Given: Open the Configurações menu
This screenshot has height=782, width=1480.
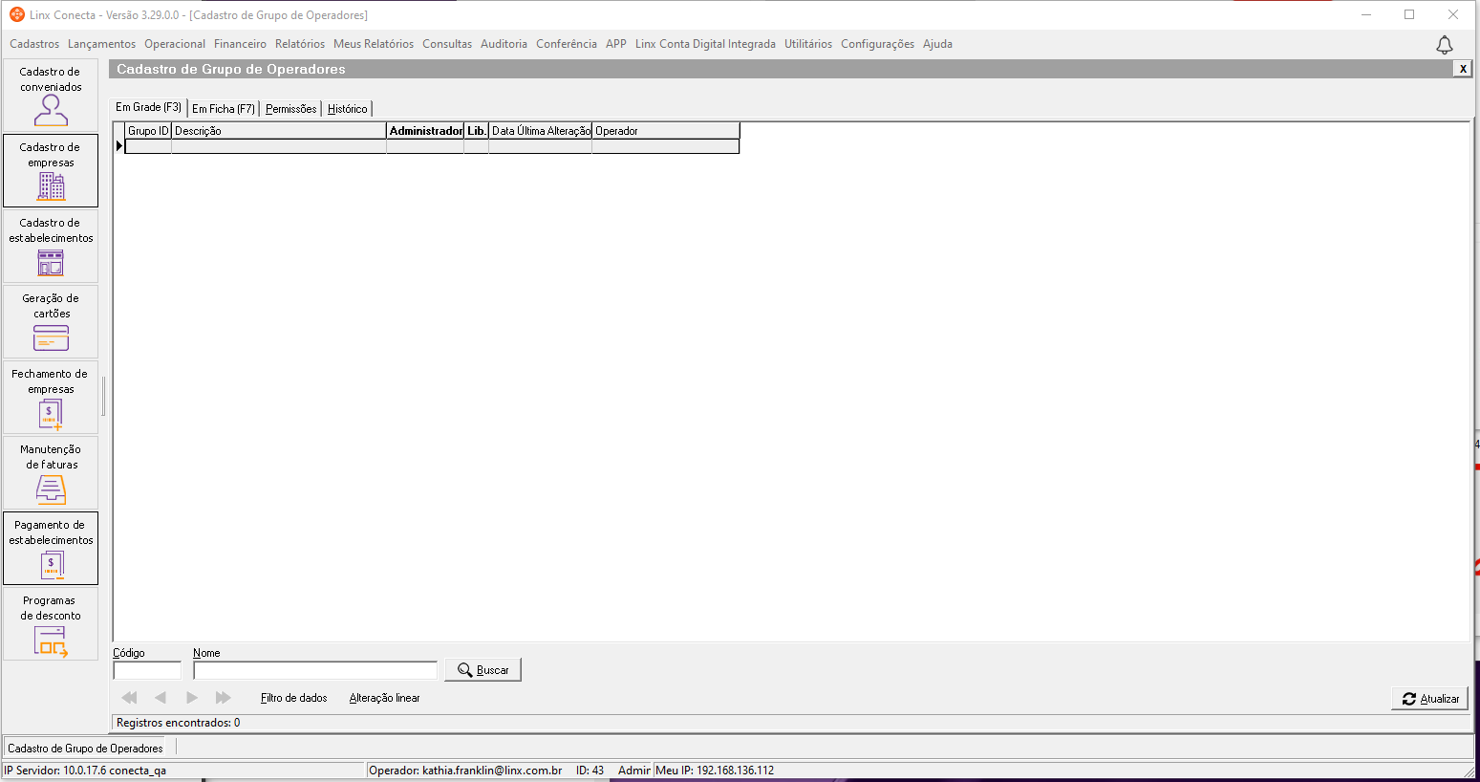Looking at the screenshot, I should pos(877,44).
